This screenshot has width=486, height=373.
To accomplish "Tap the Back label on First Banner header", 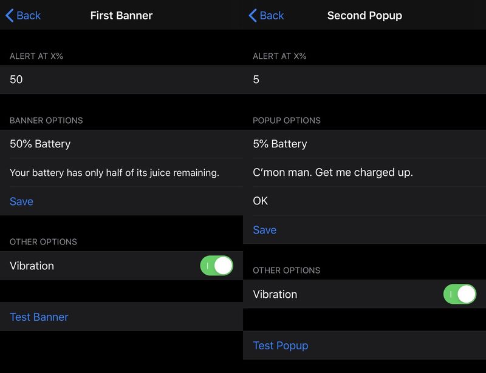I will click(x=29, y=16).
